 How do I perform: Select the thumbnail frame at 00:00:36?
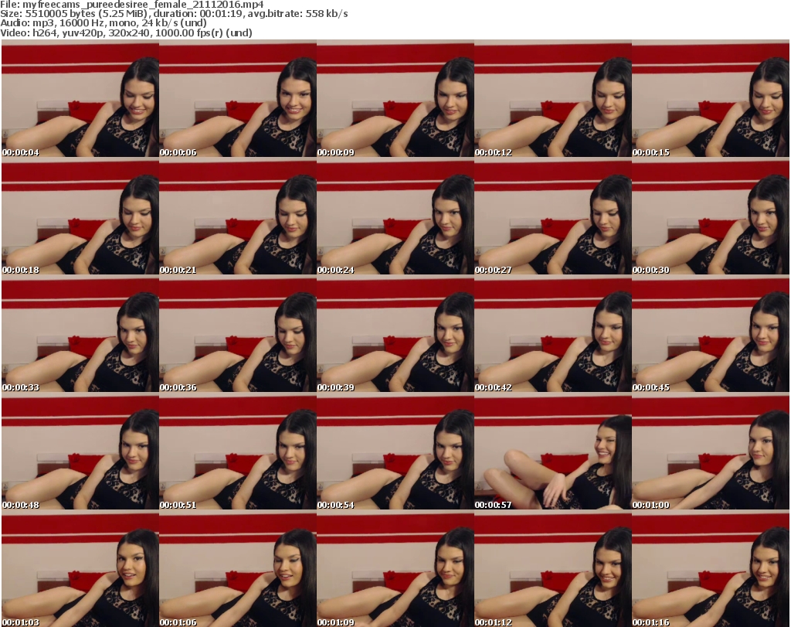click(x=238, y=334)
